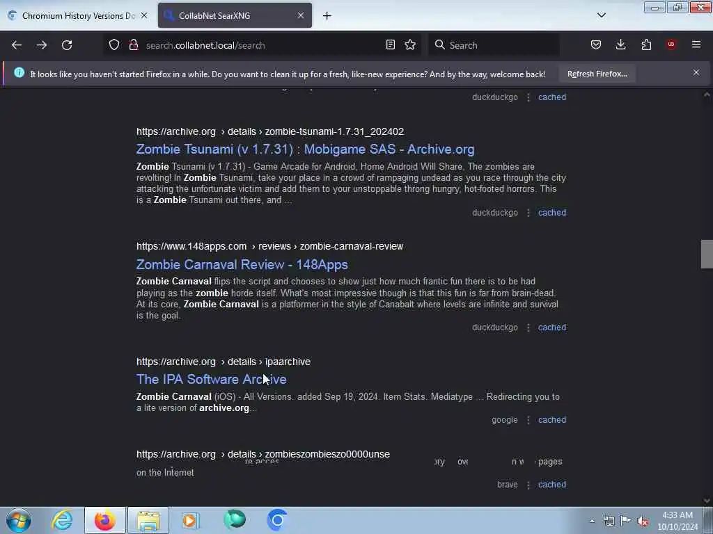Open cached link for IPA Software Archive
713x534 pixels.
pyautogui.click(x=552, y=420)
